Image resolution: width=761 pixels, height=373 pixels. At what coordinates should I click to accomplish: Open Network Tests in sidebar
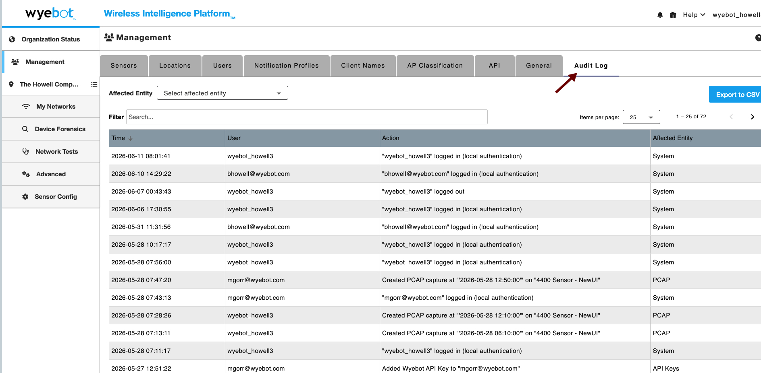coord(51,152)
